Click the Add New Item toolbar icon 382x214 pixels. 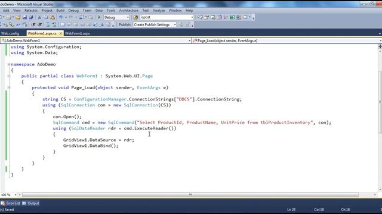9,17
